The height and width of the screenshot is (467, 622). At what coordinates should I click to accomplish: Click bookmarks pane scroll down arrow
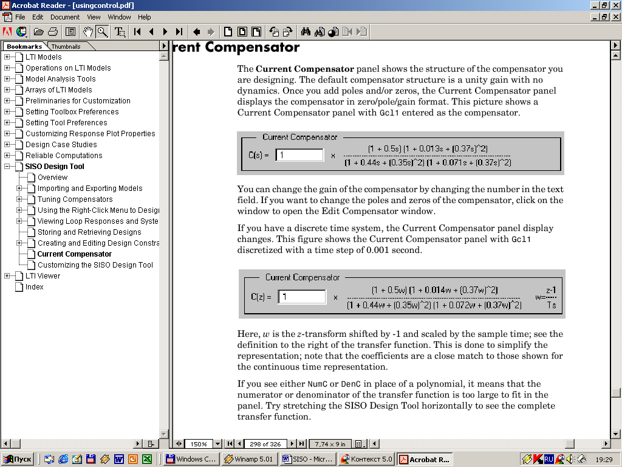(x=163, y=434)
